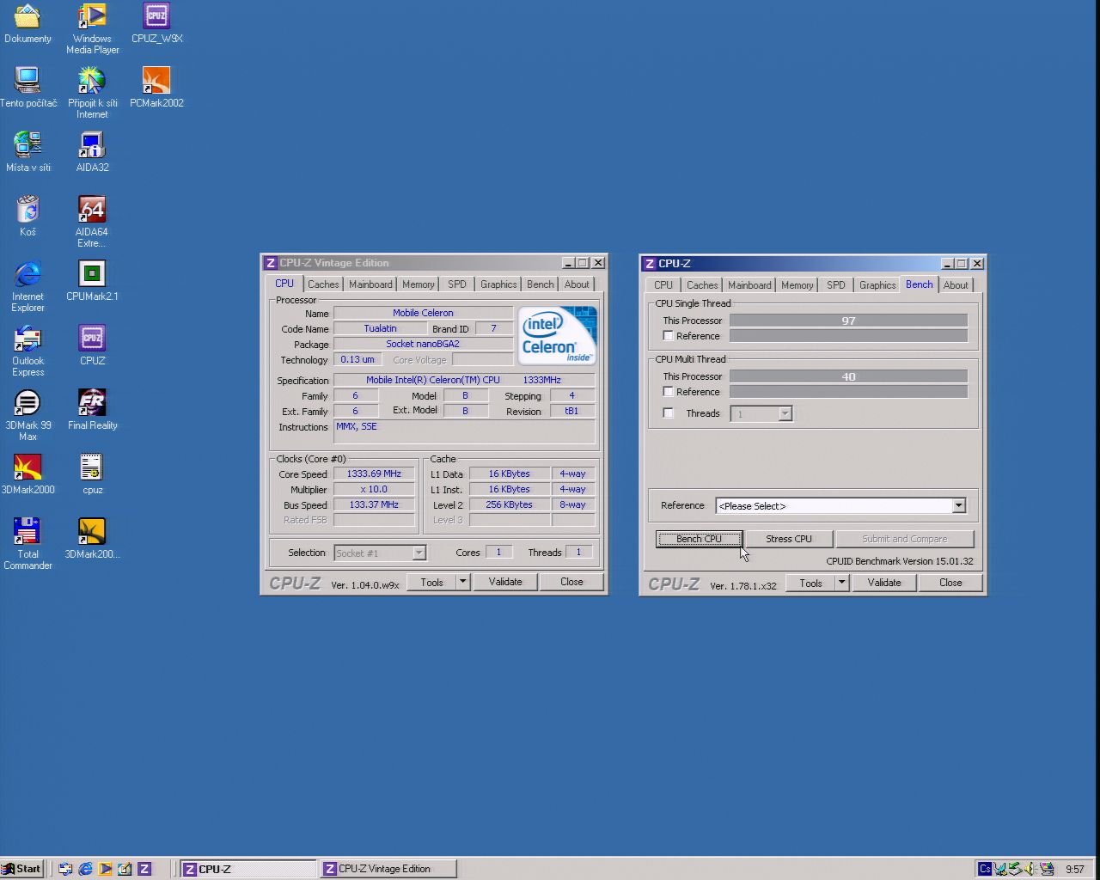Image resolution: width=1100 pixels, height=880 pixels.
Task: Switch to the Mainboard tab in CPU-Z Vintage Edition
Action: point(370,284)
